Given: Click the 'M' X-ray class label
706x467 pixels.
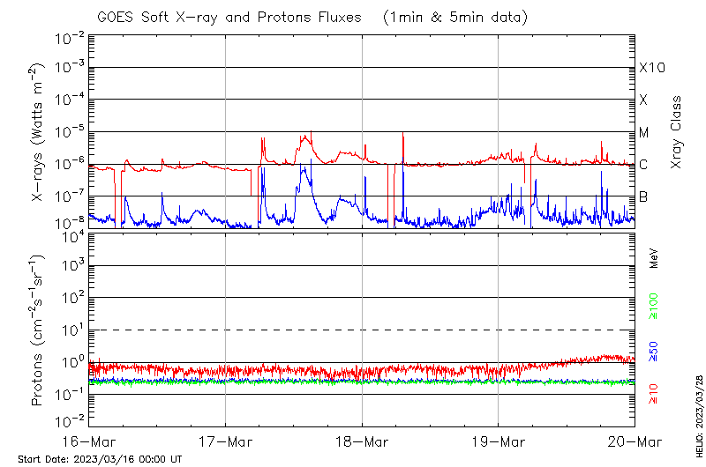Looking at the screenshot, I should pyautogui.click(x=644, y=132).
